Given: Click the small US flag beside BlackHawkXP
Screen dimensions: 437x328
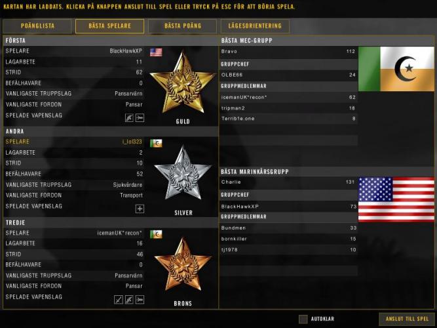Looking at the screenshot, I should click(x=156, y=52).
